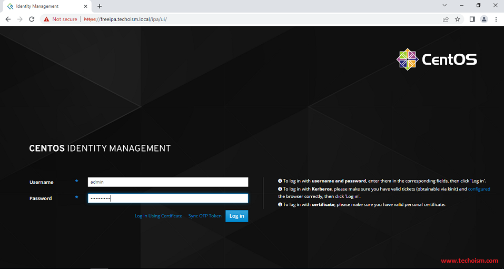The height and width of the screenshot is (269, 504).
Task: Click the browser back arrow
Action: tap(8, 19)
